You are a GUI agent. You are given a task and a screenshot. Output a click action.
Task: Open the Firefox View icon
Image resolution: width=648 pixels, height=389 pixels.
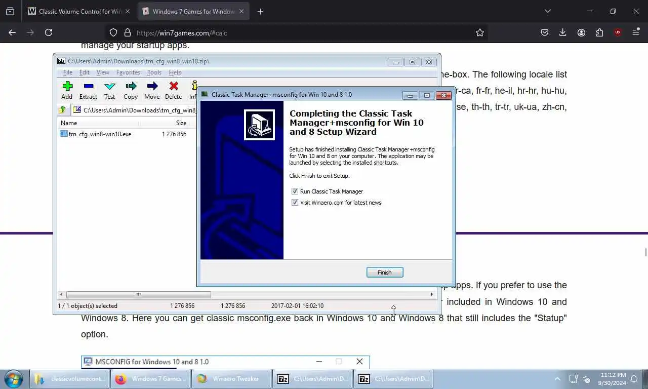coord(10,11)
